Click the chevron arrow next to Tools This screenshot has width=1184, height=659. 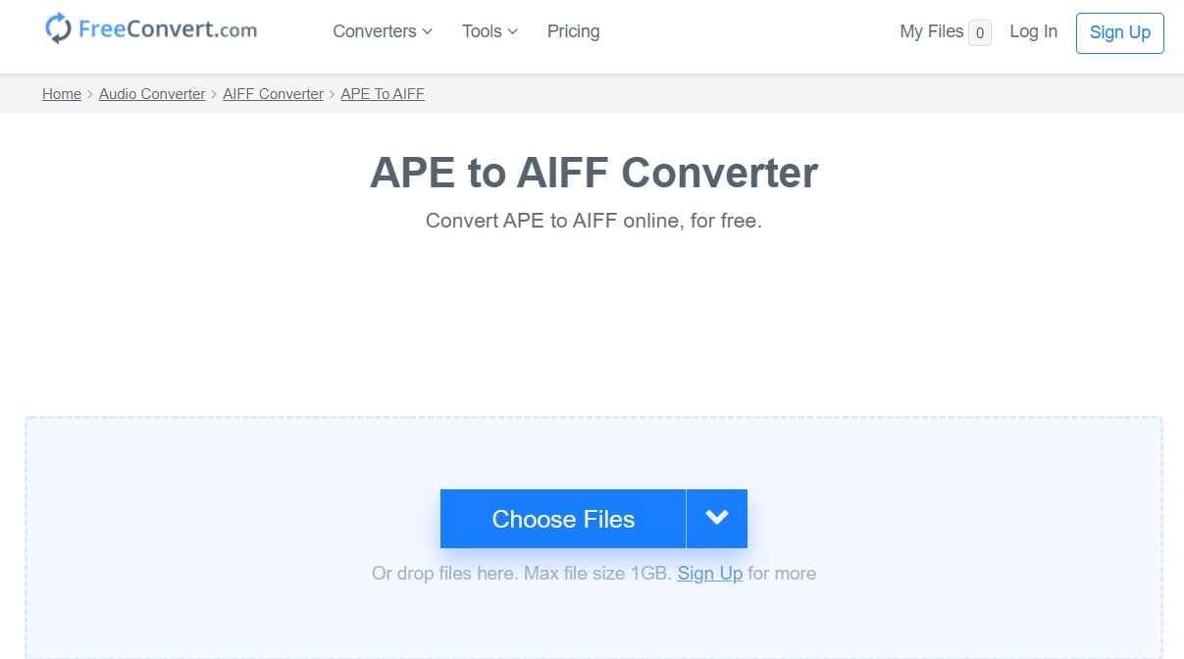[x=513, y=31]
